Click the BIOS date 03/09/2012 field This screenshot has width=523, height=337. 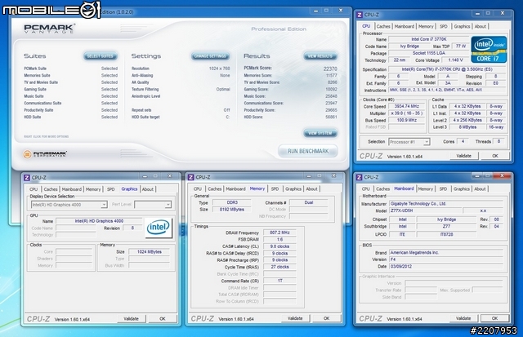click(446, 266)
